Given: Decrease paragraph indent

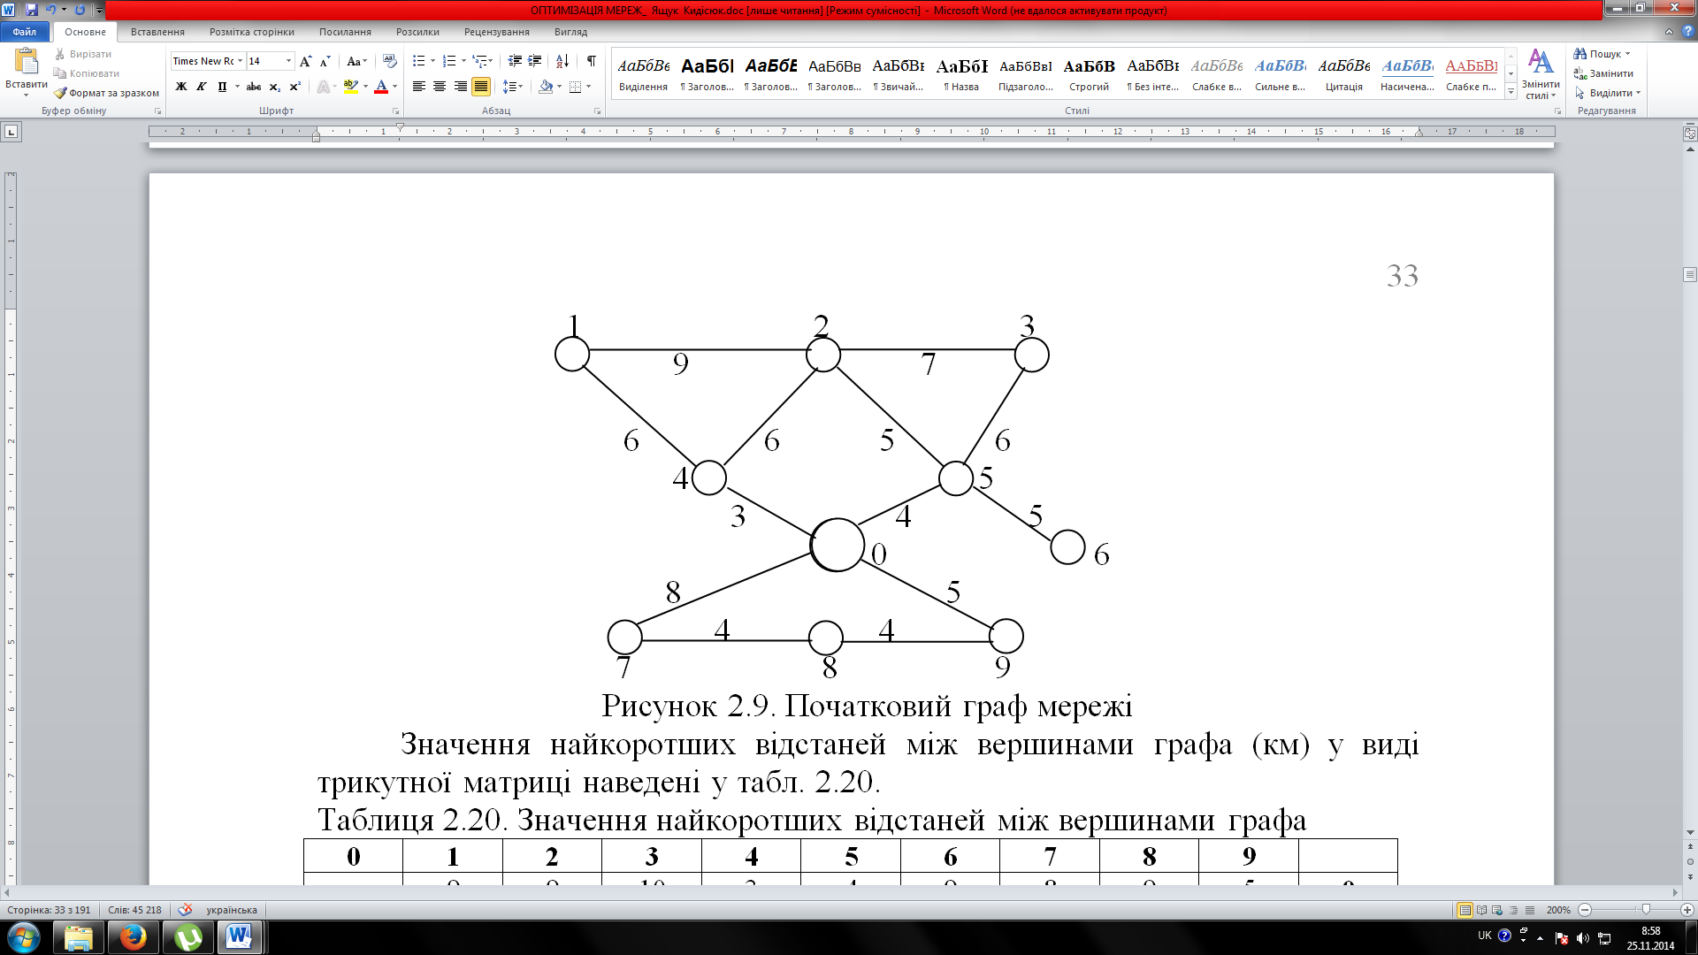Looking at the screenshot, I should pyautogui.click(x=515, y=61).
